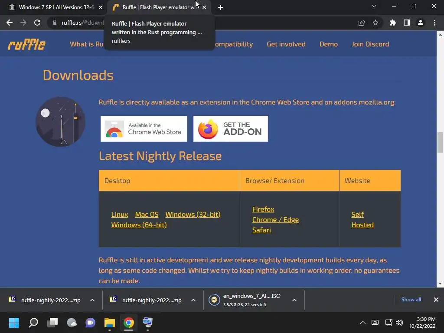Open the tab search chevron
Image resolution: width=444 pixels, height=333 pixels.
[x=374, y=6]
